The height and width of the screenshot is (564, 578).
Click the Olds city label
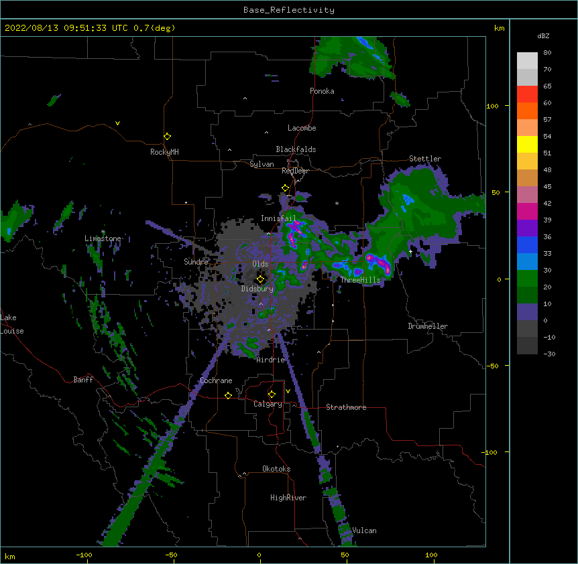pos(260,264)
